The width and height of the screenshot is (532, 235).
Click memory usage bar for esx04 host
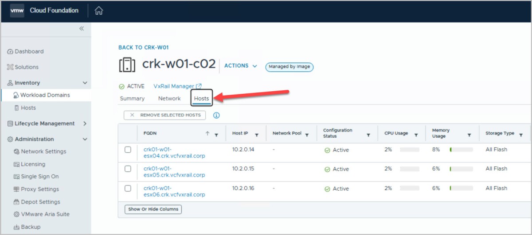pyautogui.click(x=461, y=150)
